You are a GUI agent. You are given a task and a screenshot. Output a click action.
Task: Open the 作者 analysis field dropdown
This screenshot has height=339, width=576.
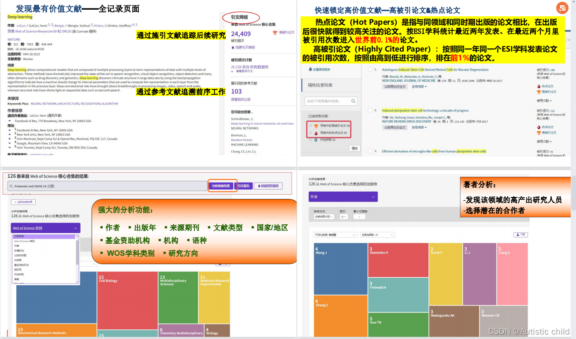(343, 197)
